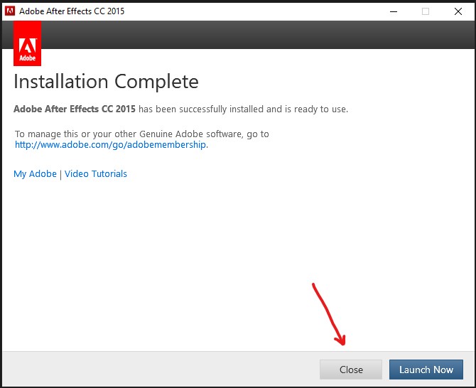Minimize the installer window
476x388 pixels.
point(393,11)
